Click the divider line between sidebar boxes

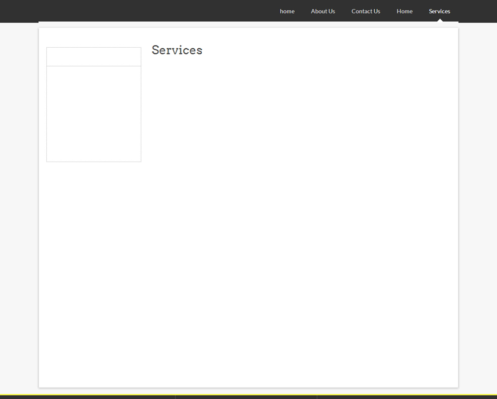pyautogui.click(x=94, y=66)
